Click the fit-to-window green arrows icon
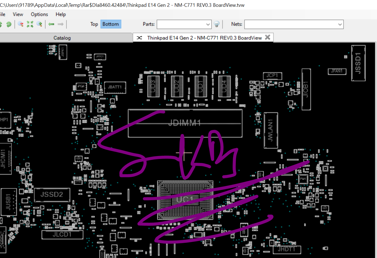 click(x=30, y=24)
